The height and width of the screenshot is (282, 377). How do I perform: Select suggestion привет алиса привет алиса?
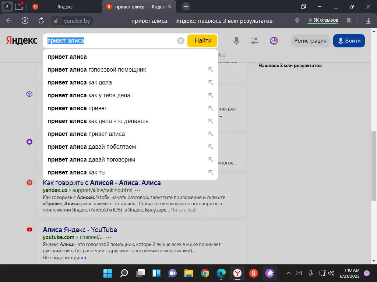click(130, 134)
